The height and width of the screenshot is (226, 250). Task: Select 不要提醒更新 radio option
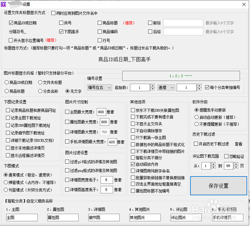[x=196, y=124]
